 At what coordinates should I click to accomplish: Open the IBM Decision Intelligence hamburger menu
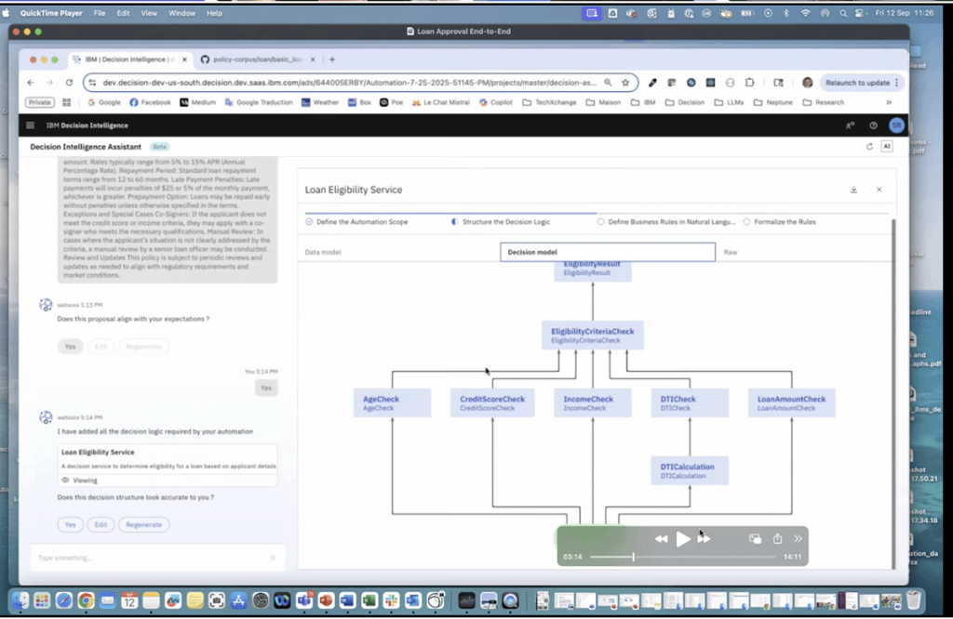click(31, 125)
